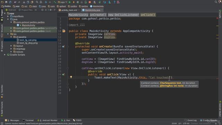This screenshot has width=222, height=125.
Task: Collapse the drawable folder node
Action: tap(11, 37)
